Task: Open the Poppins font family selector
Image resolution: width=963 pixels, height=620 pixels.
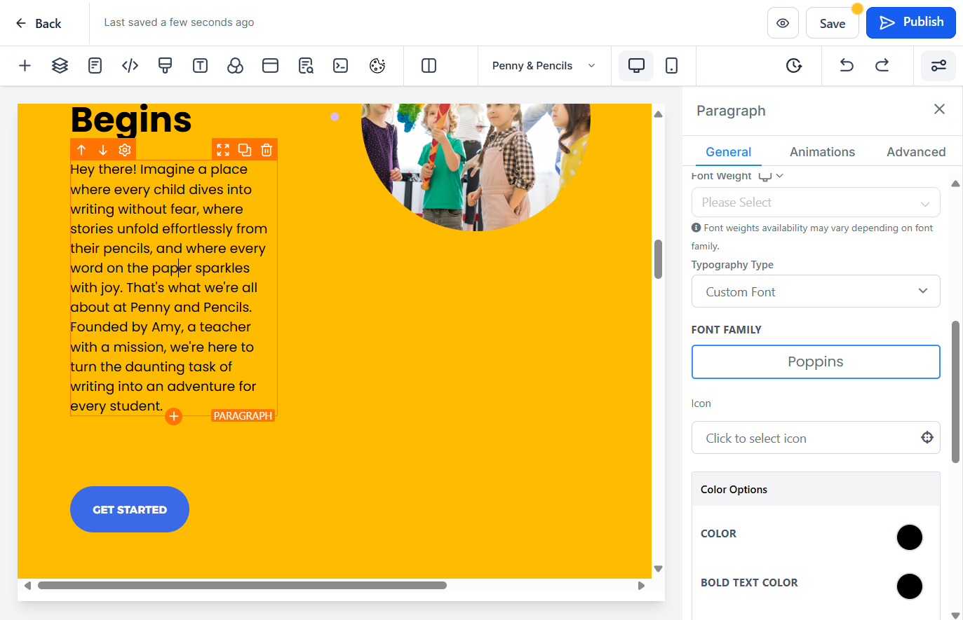Action: click(x=816, y=361)
